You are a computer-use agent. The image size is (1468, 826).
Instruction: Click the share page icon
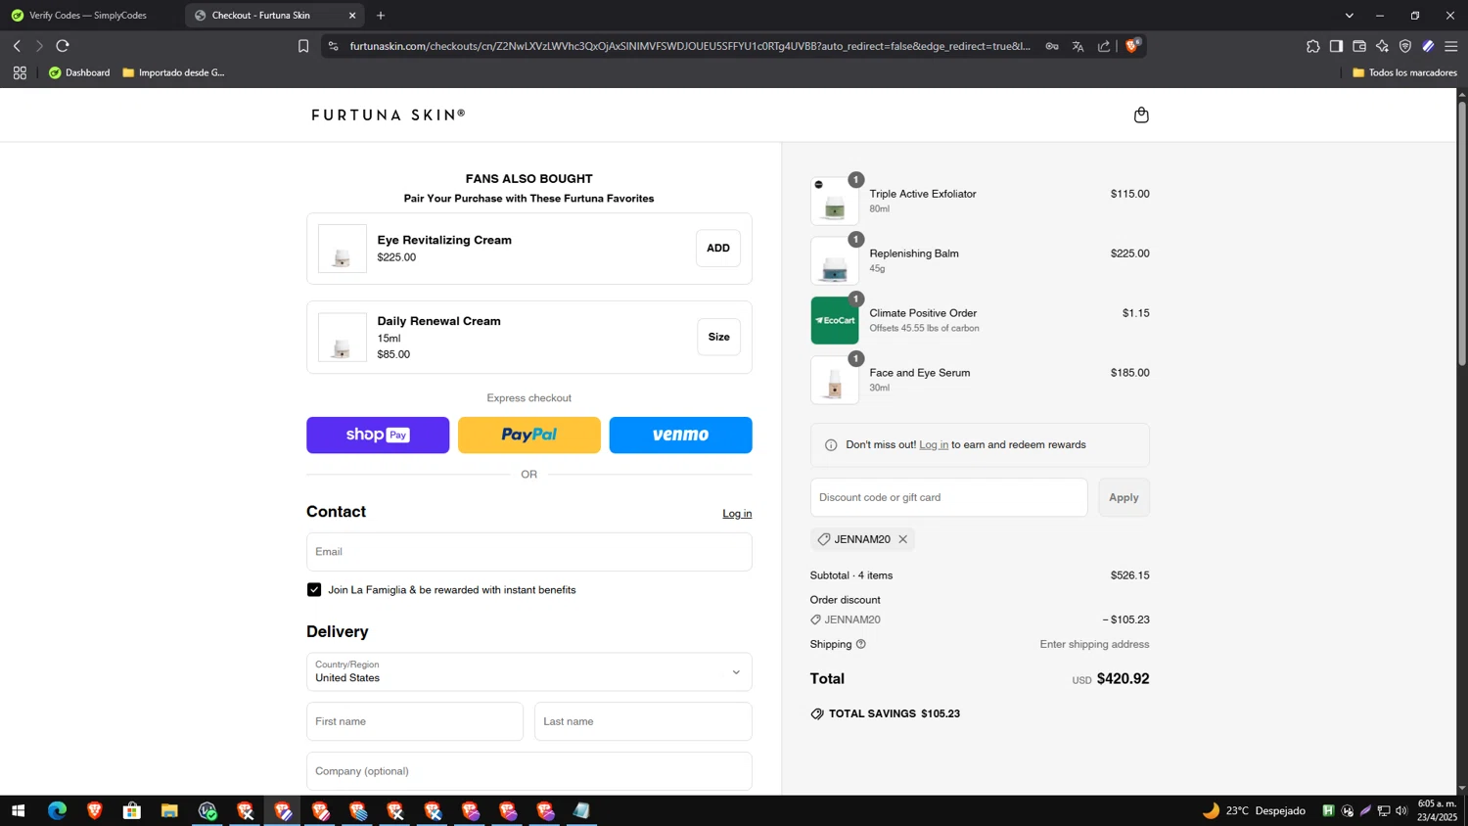pyautogui.click(x=1104, y=46)
